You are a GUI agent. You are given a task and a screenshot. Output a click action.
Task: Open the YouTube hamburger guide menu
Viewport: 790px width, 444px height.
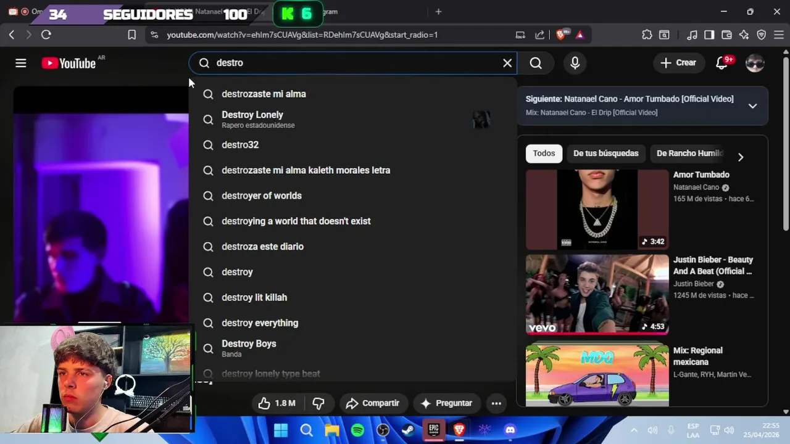pos(21,63)
